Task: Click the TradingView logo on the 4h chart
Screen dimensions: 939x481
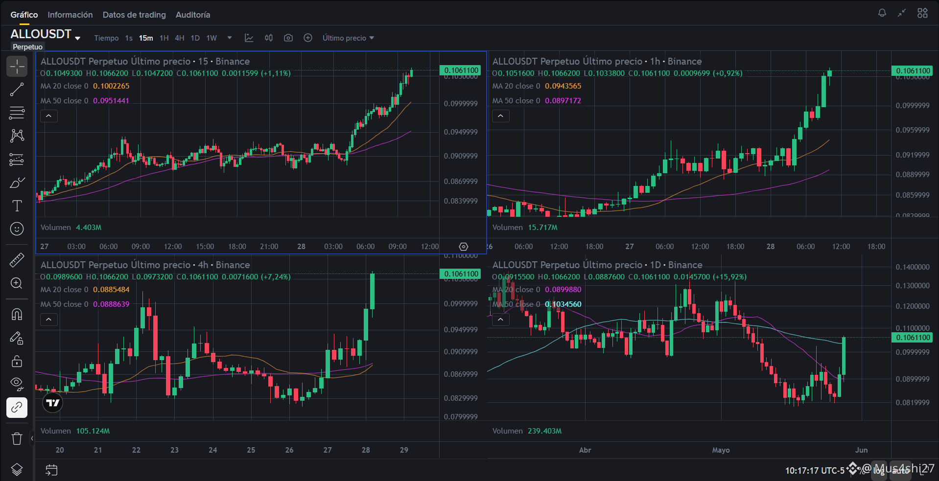Action: 52,403
